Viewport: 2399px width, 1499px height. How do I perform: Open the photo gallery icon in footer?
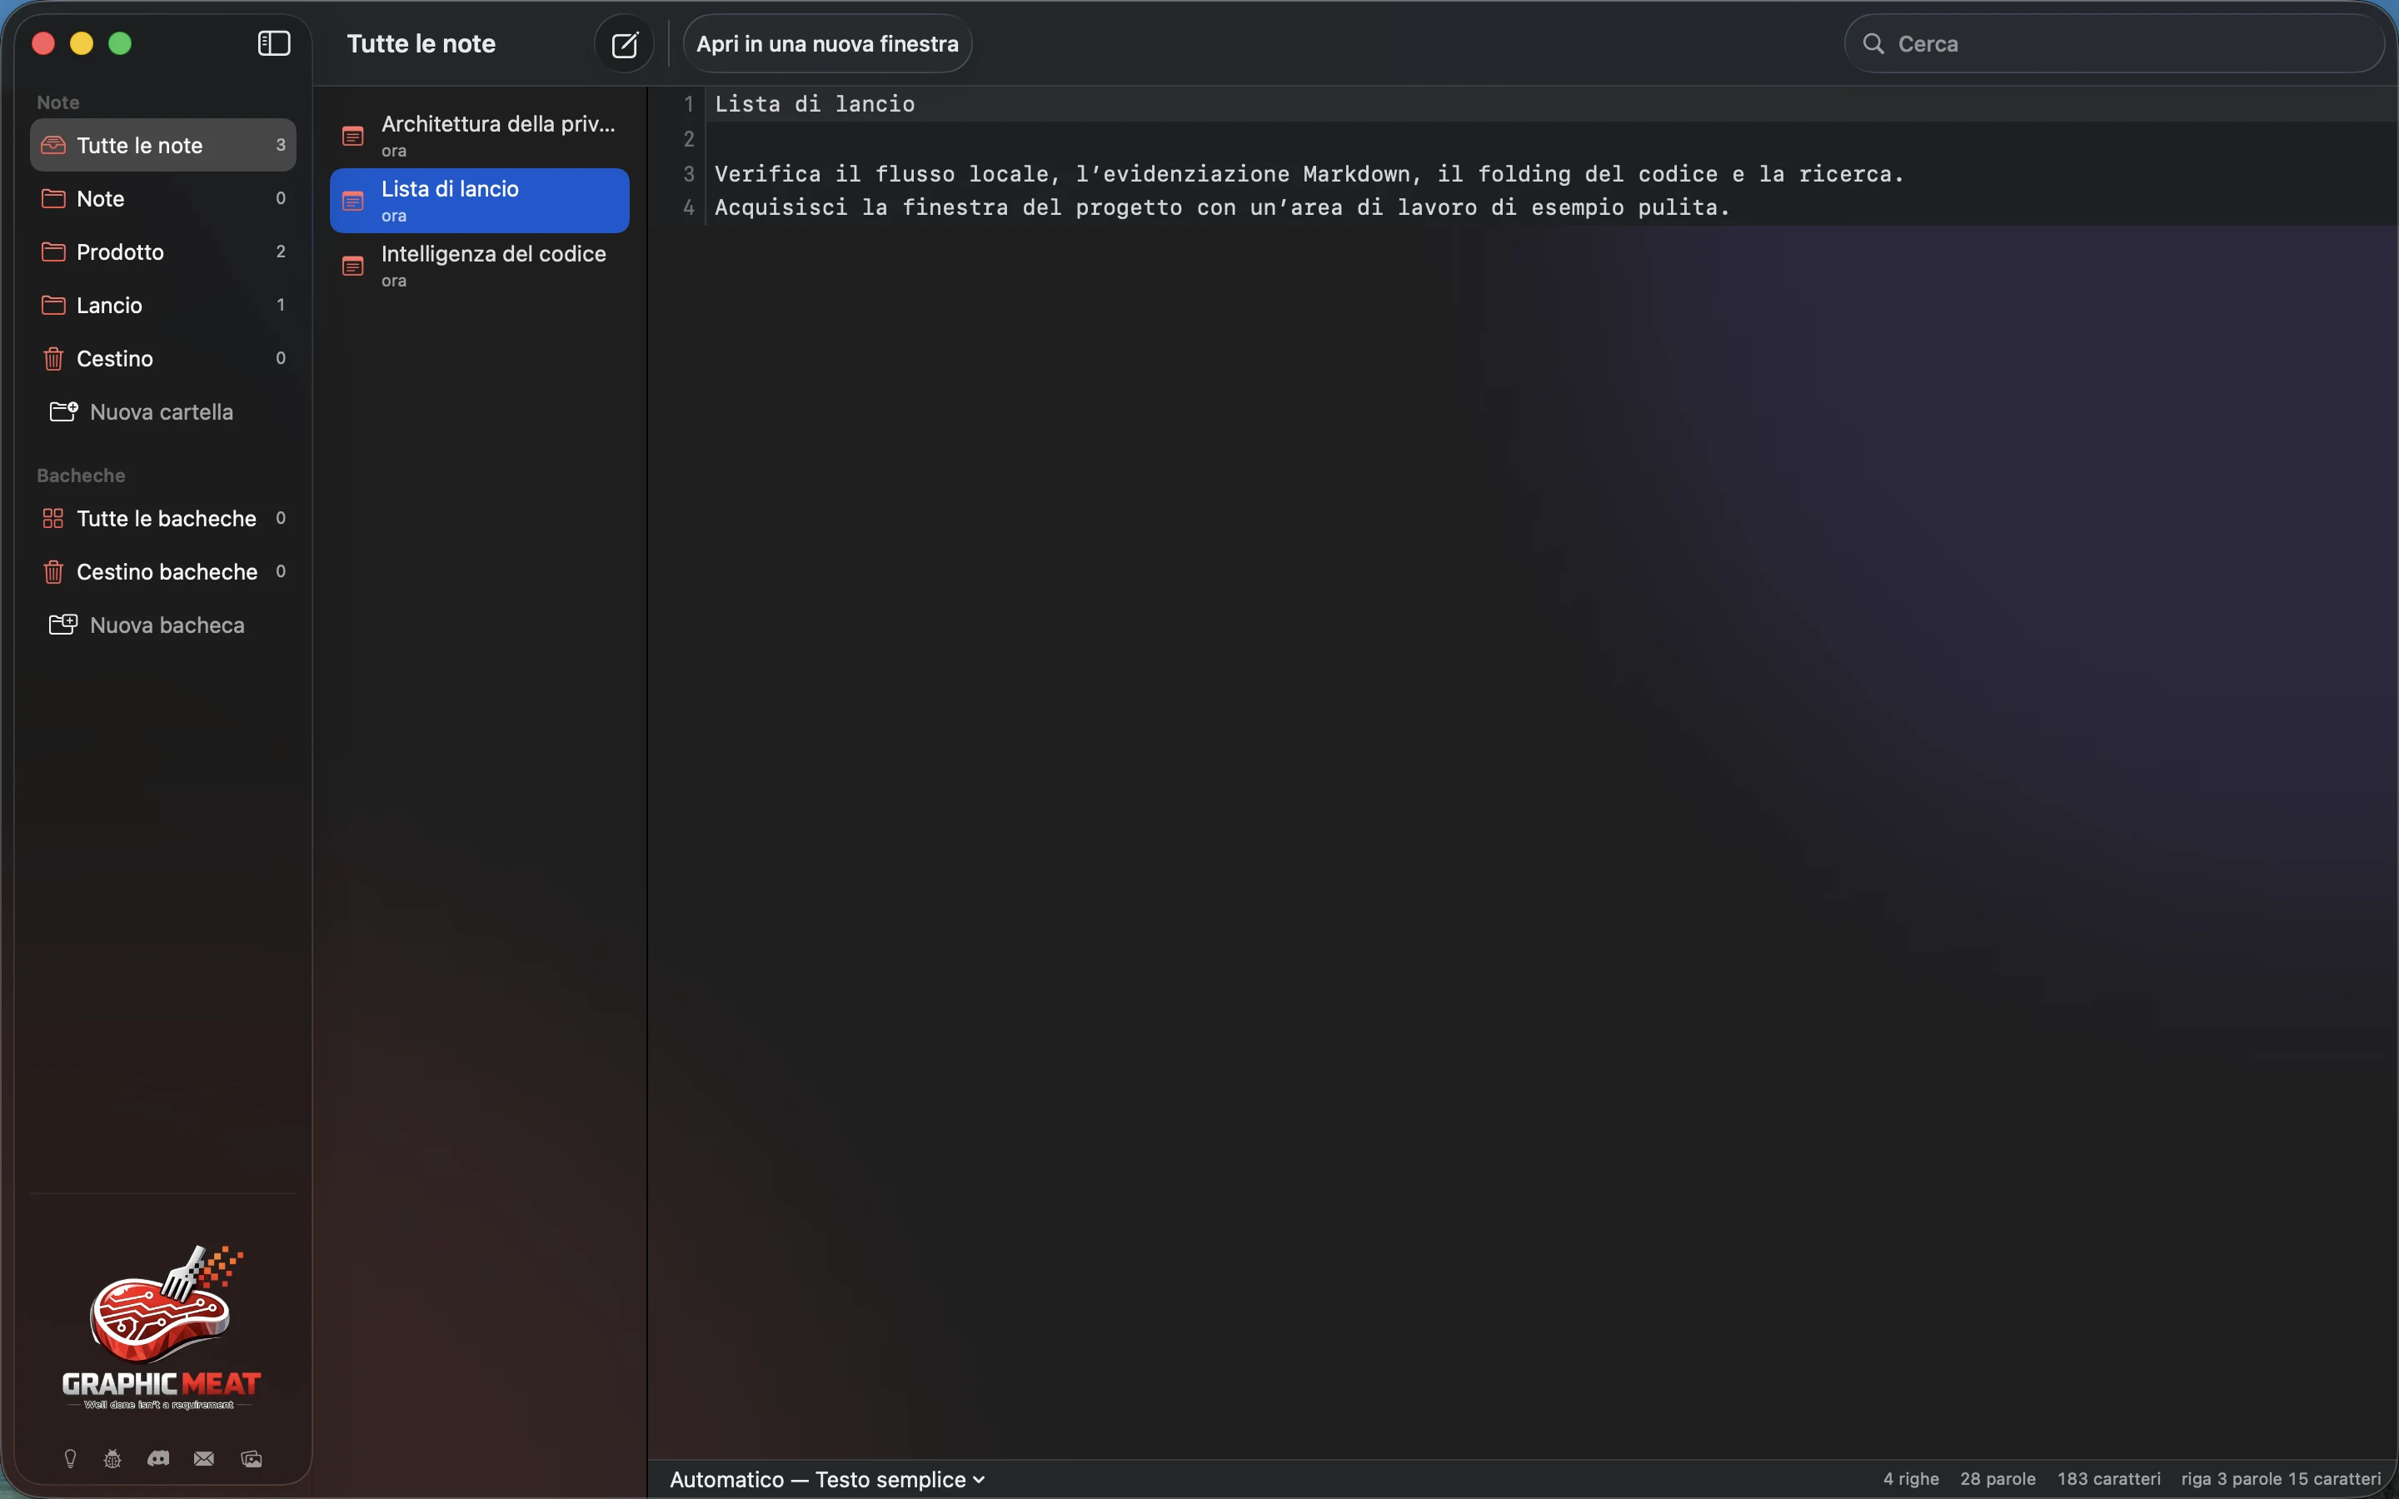tap(252, 1458)
